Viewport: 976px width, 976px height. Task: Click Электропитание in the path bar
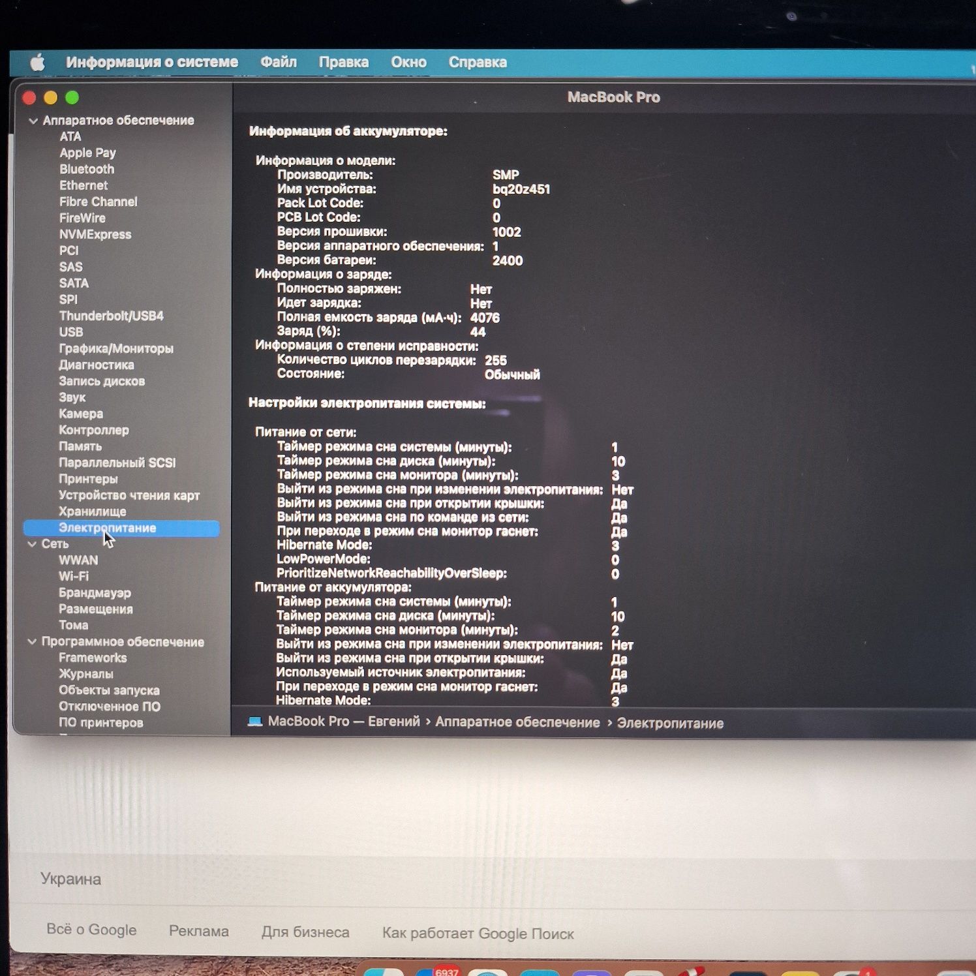(670, 724)
